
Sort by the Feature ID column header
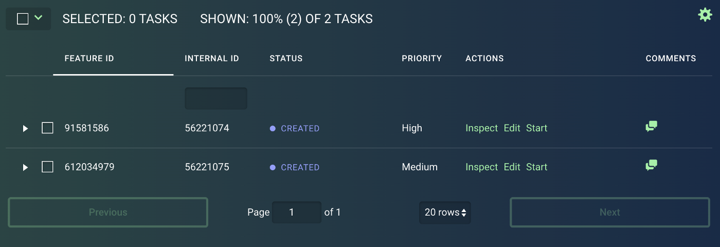coord(89,59)
